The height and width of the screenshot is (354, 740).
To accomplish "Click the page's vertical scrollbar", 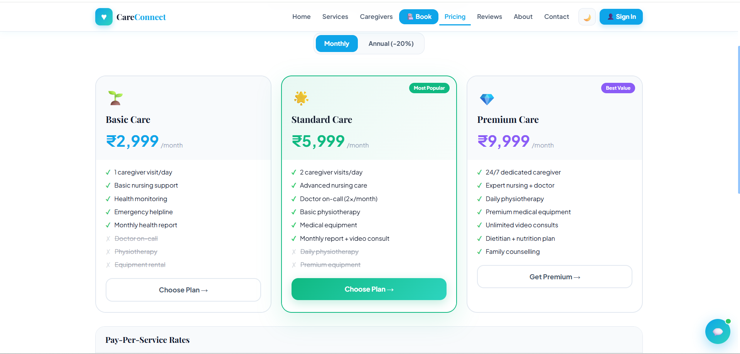I will pyautogui.click(x=738, y=119).
